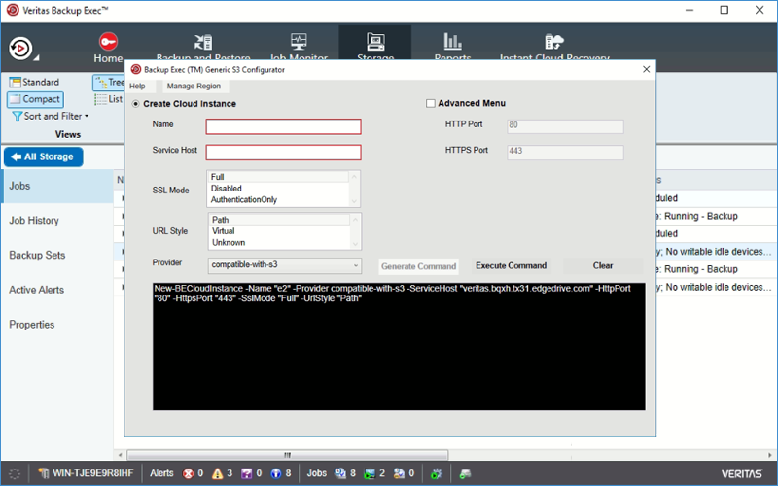Click the black command output console
This screenshot has width=778, height=486.
click(x=399, y=347)
